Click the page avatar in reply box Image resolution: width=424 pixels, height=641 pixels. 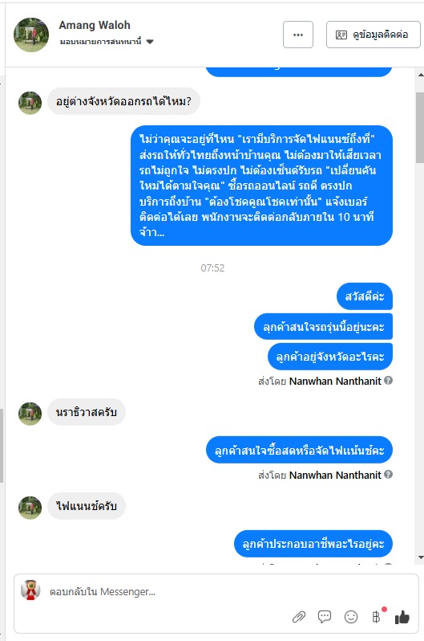coord(30,590)
